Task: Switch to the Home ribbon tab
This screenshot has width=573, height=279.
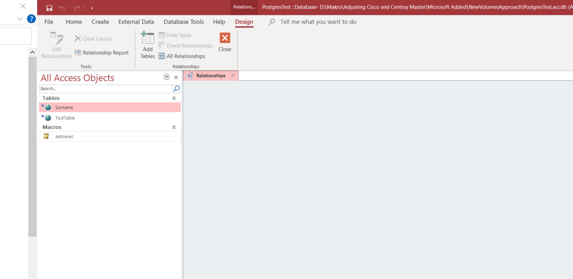Action: coord(74,22)
